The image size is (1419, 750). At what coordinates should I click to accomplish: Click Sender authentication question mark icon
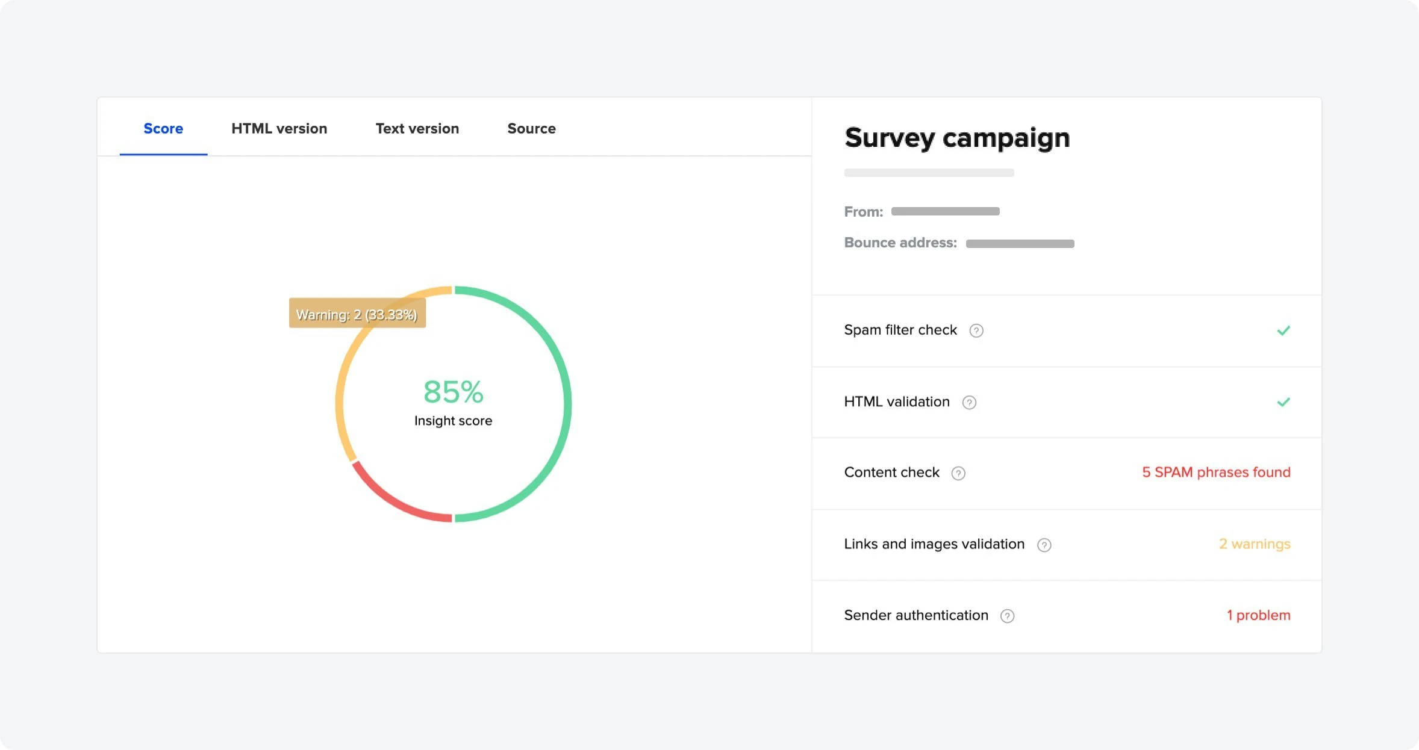[x=1007, y=616]
